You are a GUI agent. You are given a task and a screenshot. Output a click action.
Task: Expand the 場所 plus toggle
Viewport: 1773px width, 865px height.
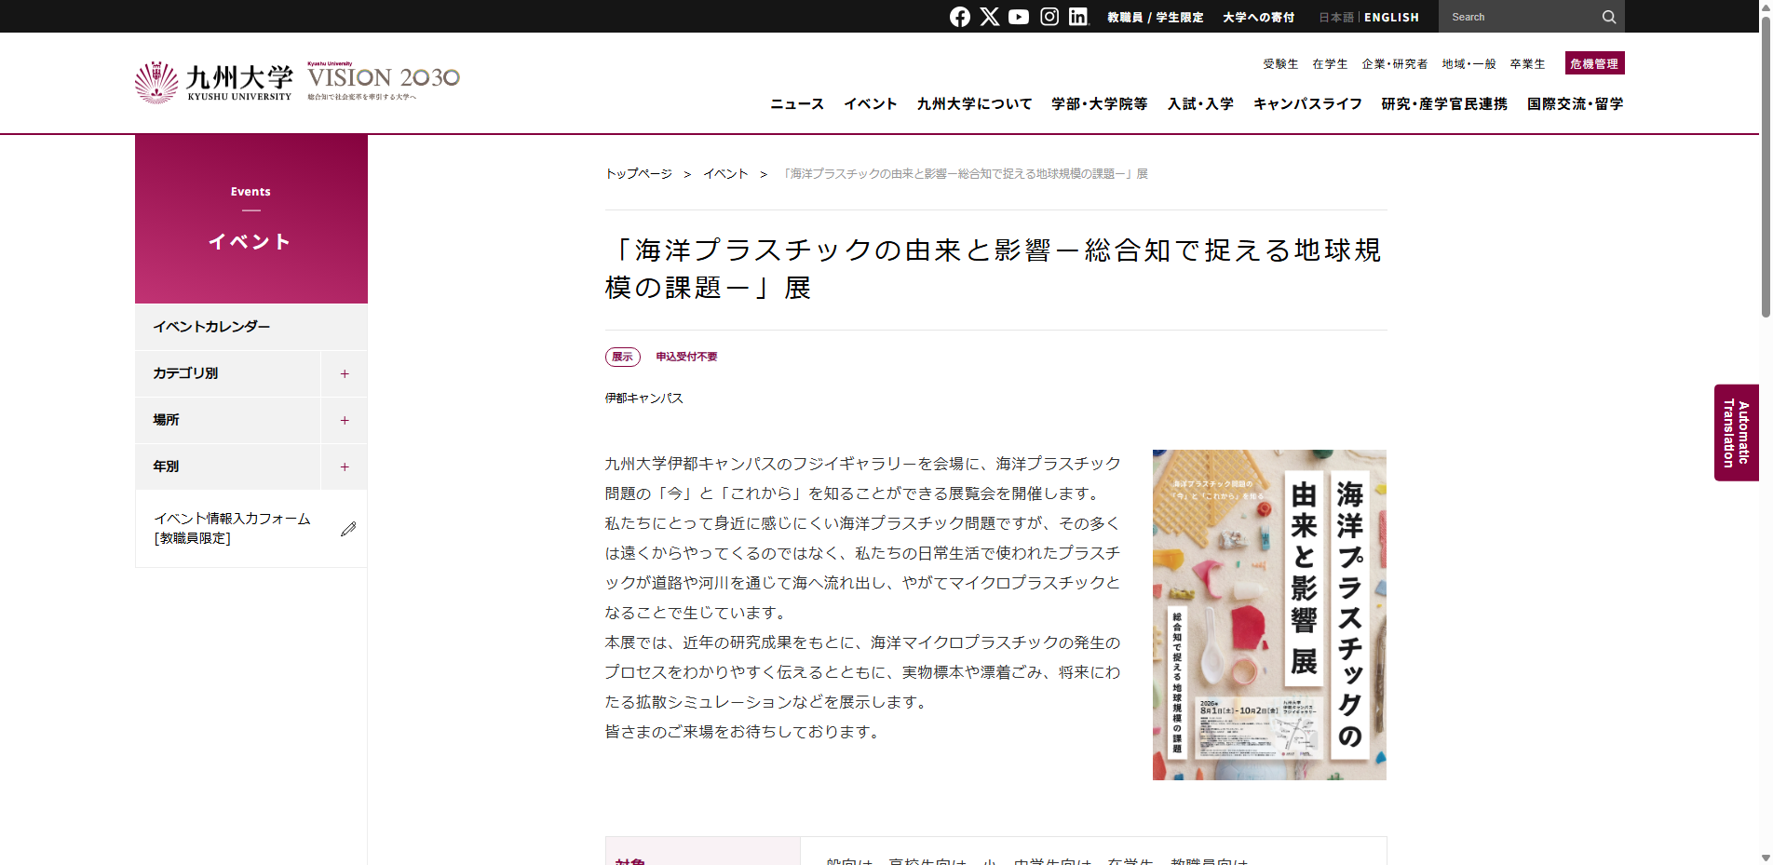345,420
